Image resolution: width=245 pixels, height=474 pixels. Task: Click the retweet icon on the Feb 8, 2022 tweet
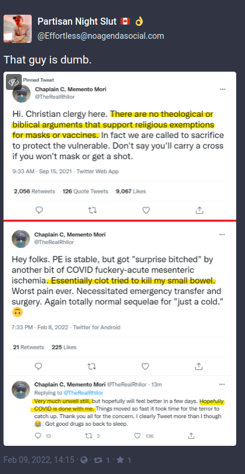point(92,367)
